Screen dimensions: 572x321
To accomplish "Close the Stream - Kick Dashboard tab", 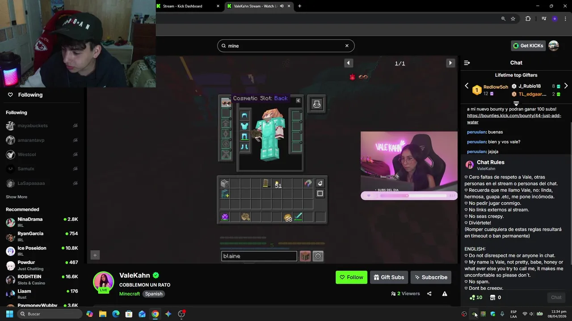I will click(218, 6).
